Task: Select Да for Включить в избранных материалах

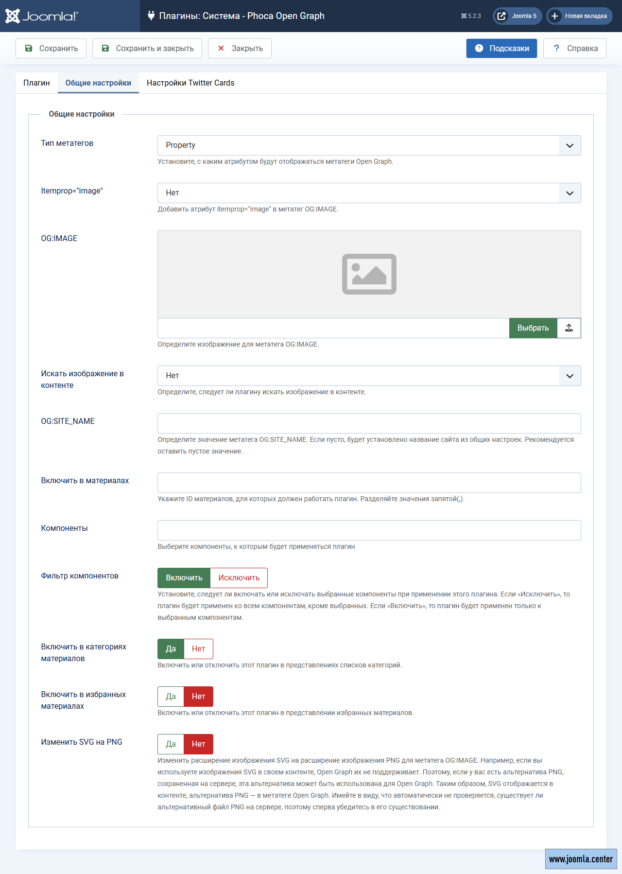Action: pyautogui.click(x=171, y=697)
